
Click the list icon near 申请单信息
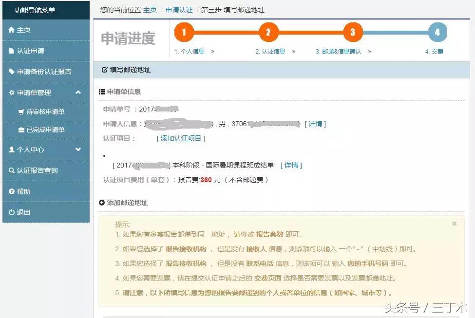pos(103,91)
